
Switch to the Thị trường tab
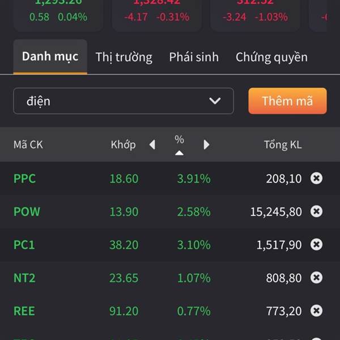(x=124, y=57)
